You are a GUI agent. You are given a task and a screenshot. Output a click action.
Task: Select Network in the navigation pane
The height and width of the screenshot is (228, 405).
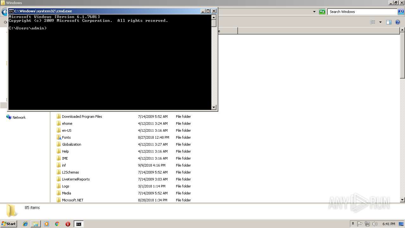[x=19, y=117]
